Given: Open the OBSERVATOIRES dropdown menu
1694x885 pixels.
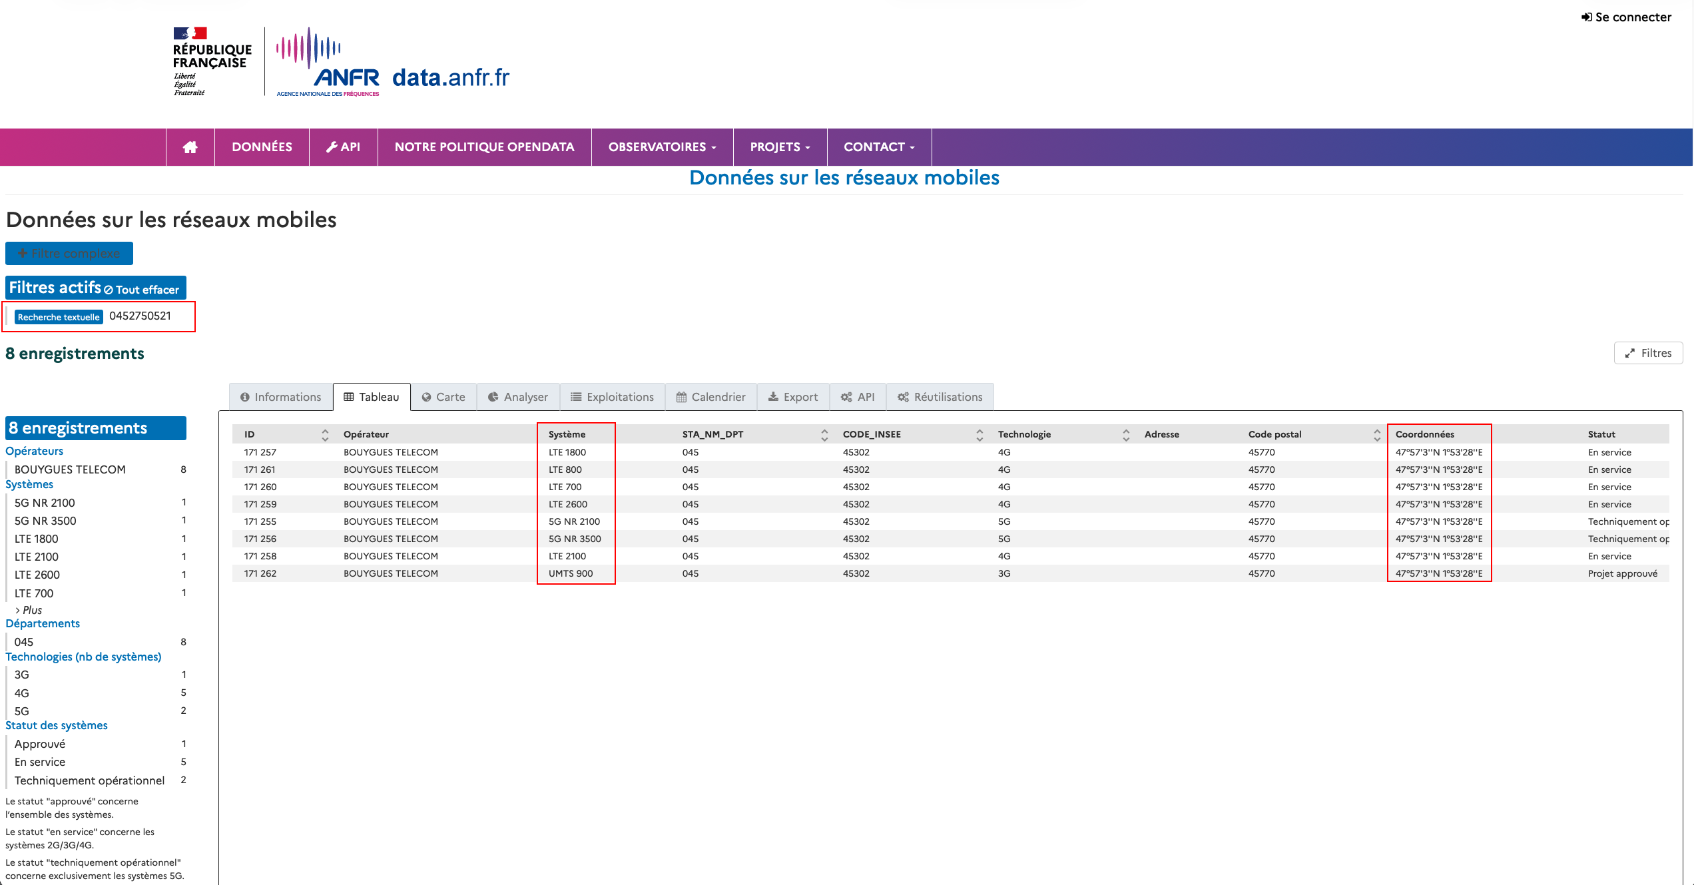Looking at the screenshot, I should tap(662, 147).
